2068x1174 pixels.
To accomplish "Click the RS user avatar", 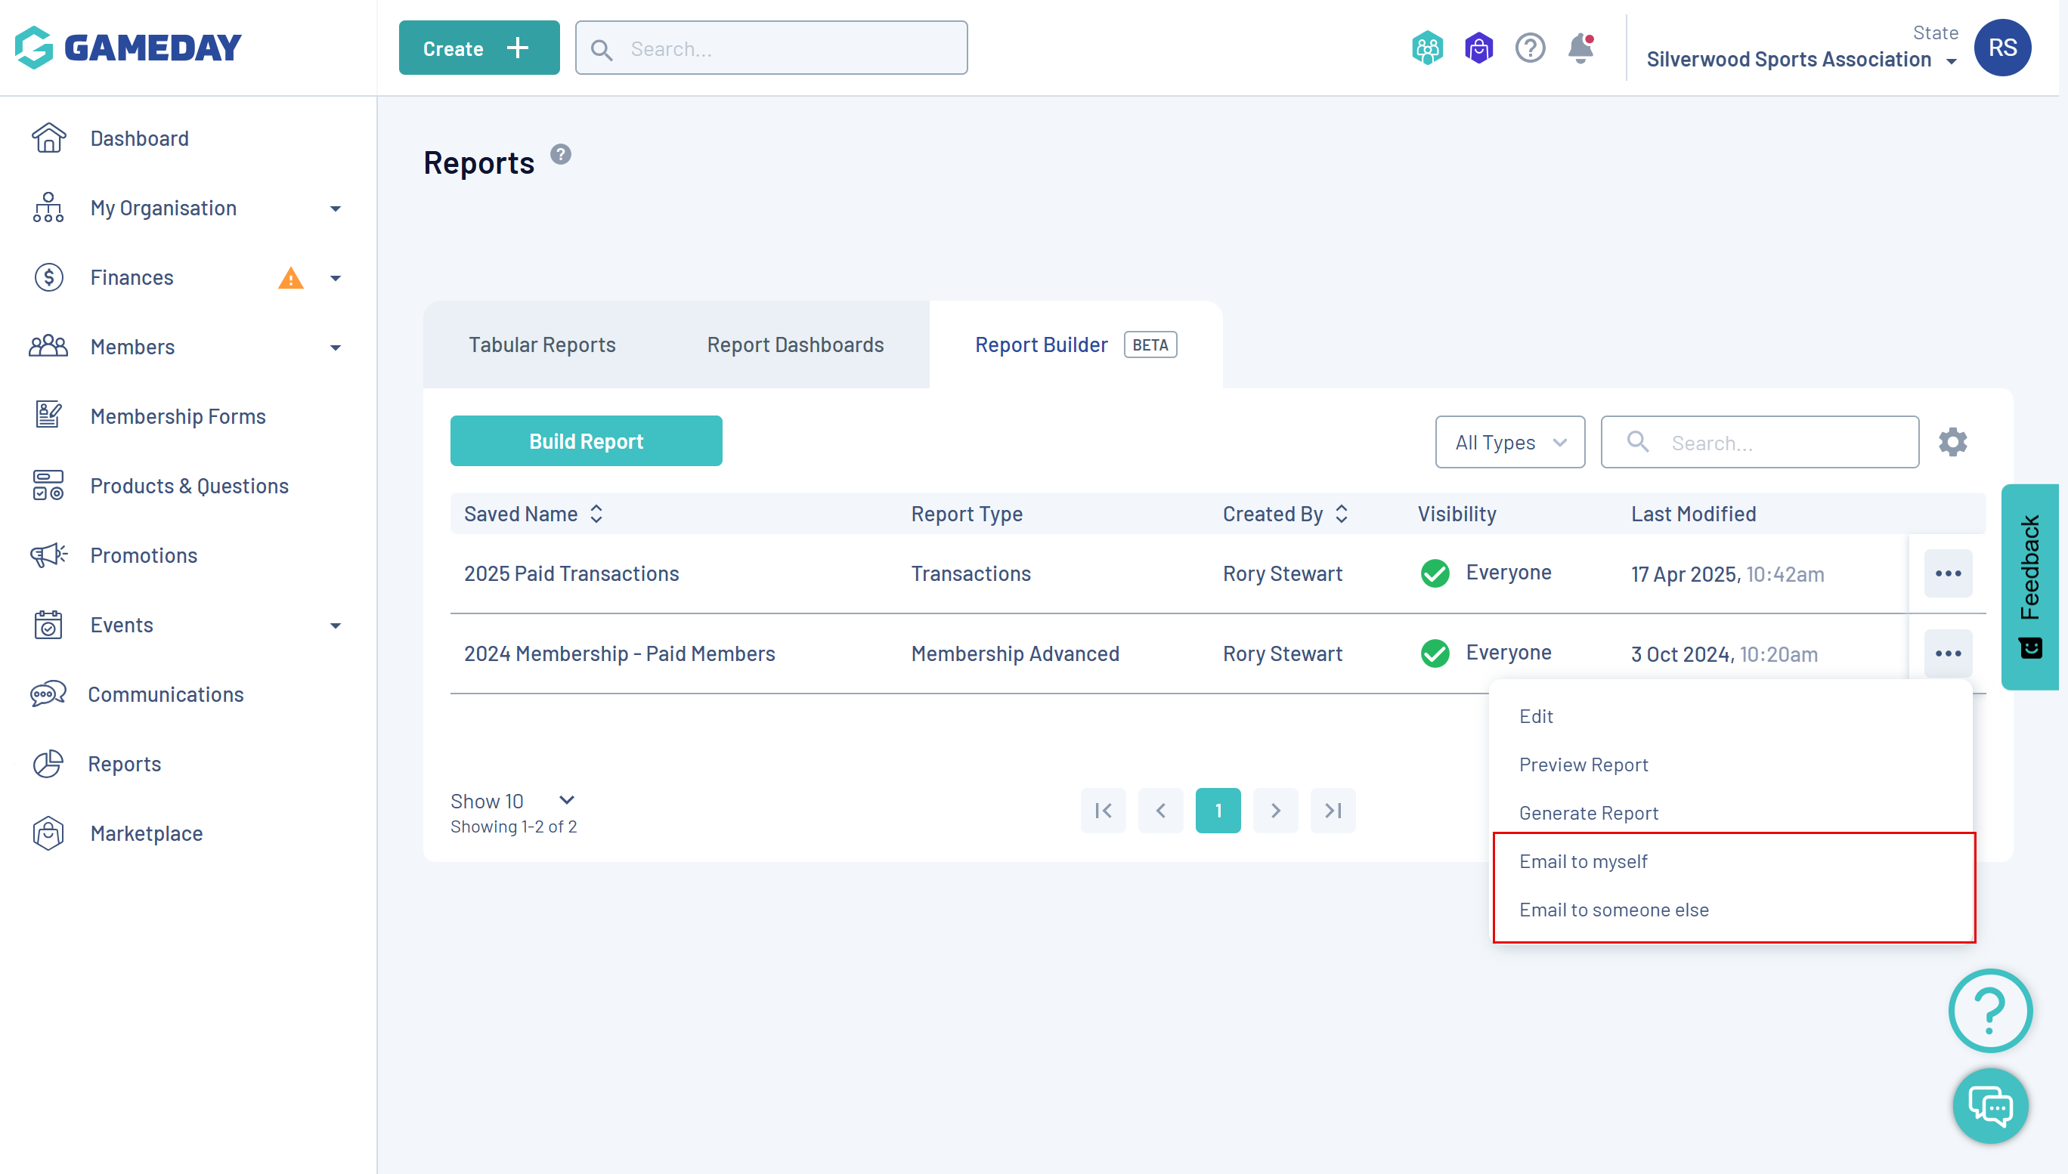I will coord(2001,48).
